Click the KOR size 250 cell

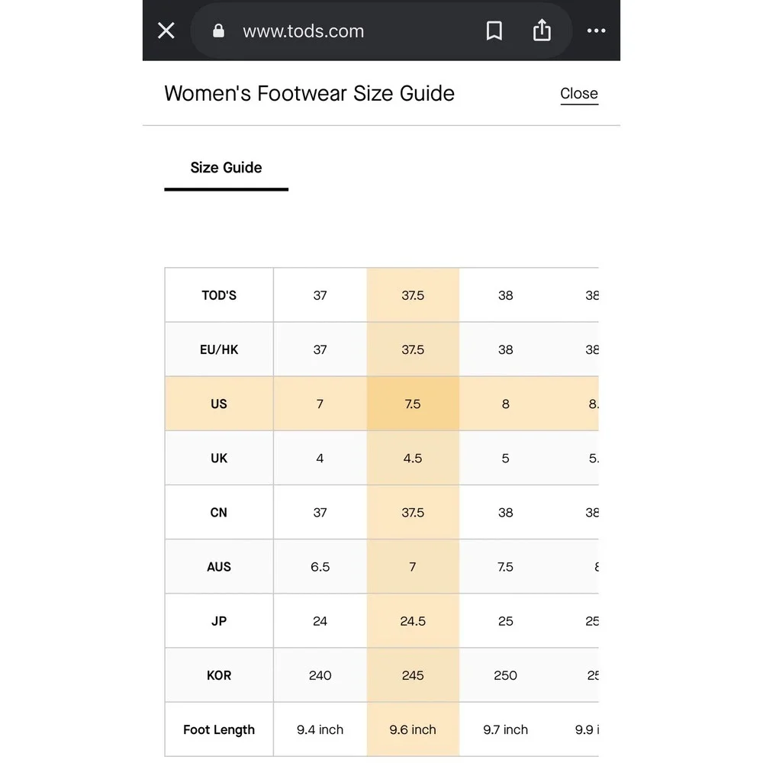(x=506, y=675)
